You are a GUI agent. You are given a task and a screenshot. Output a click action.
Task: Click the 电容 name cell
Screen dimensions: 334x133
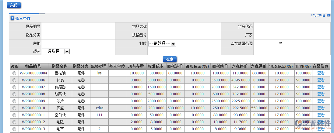click(60, 129)
